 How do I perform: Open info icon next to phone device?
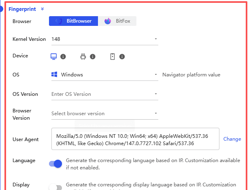click(122, 57)
